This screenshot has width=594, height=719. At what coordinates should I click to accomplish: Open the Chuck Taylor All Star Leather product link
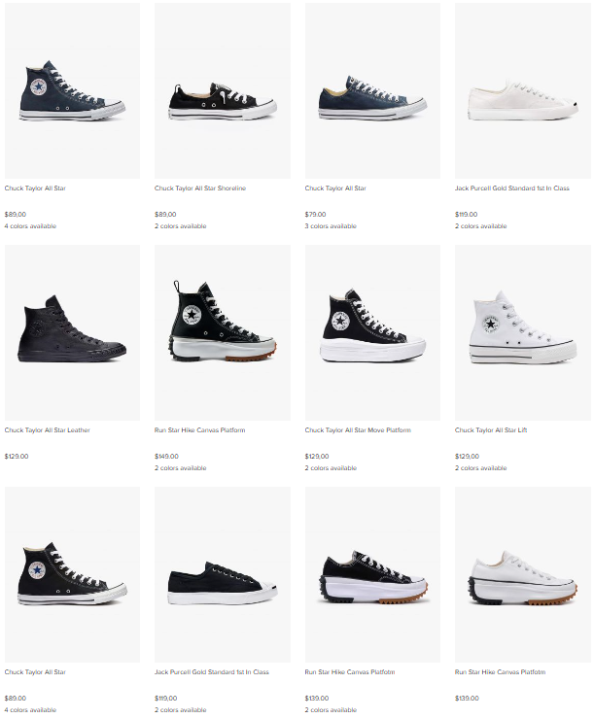[48, 430]
